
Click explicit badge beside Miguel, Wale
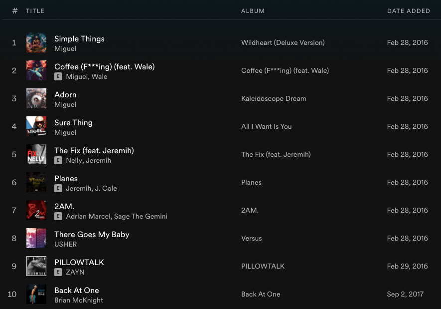(x=58, y=76)
